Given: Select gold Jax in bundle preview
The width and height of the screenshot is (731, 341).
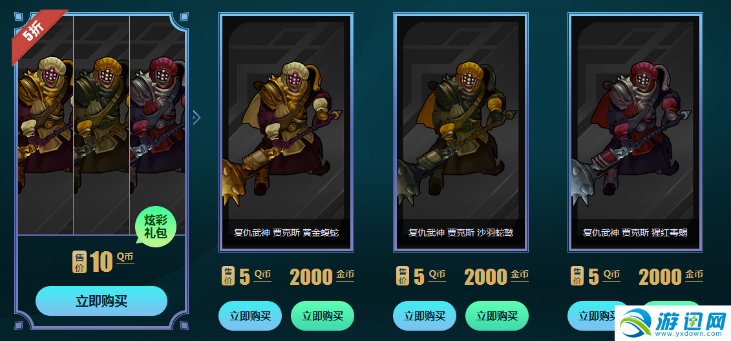Looking at the screenshot, I should (x=46, y=125).
